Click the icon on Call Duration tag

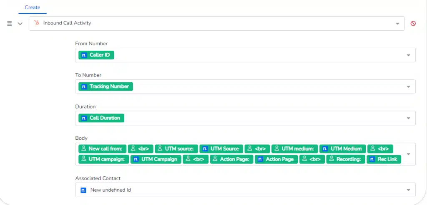point(84,118)
